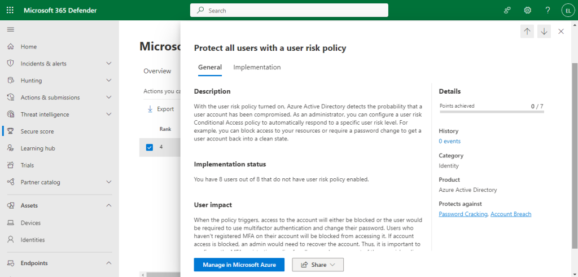Click the Assets section icon

tap(11, 205)
